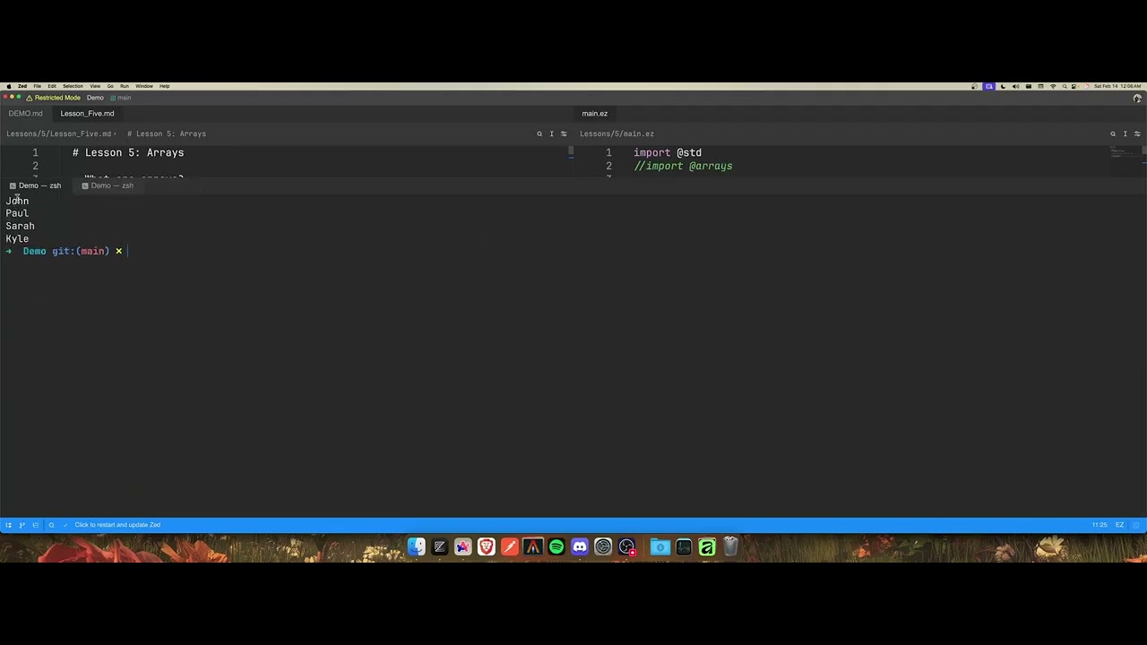
Task: Open Spotlight search in macOS menu bar
Action: pyautogui.click(x=1064, y=86)
